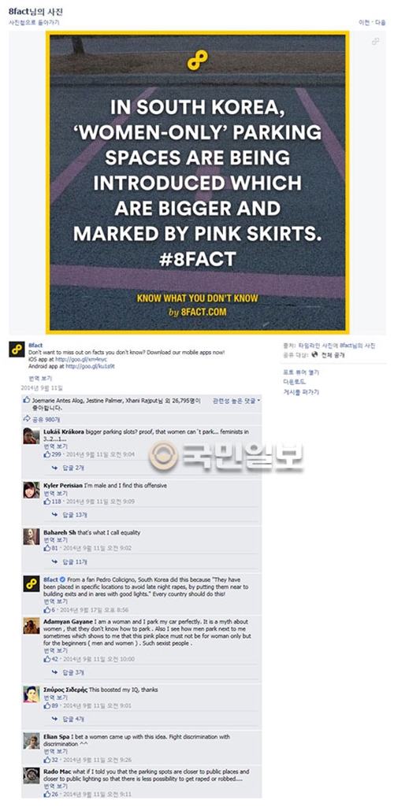Like Lukáš Krákora's comment thumbs-up icon

[x=46, y=454]
